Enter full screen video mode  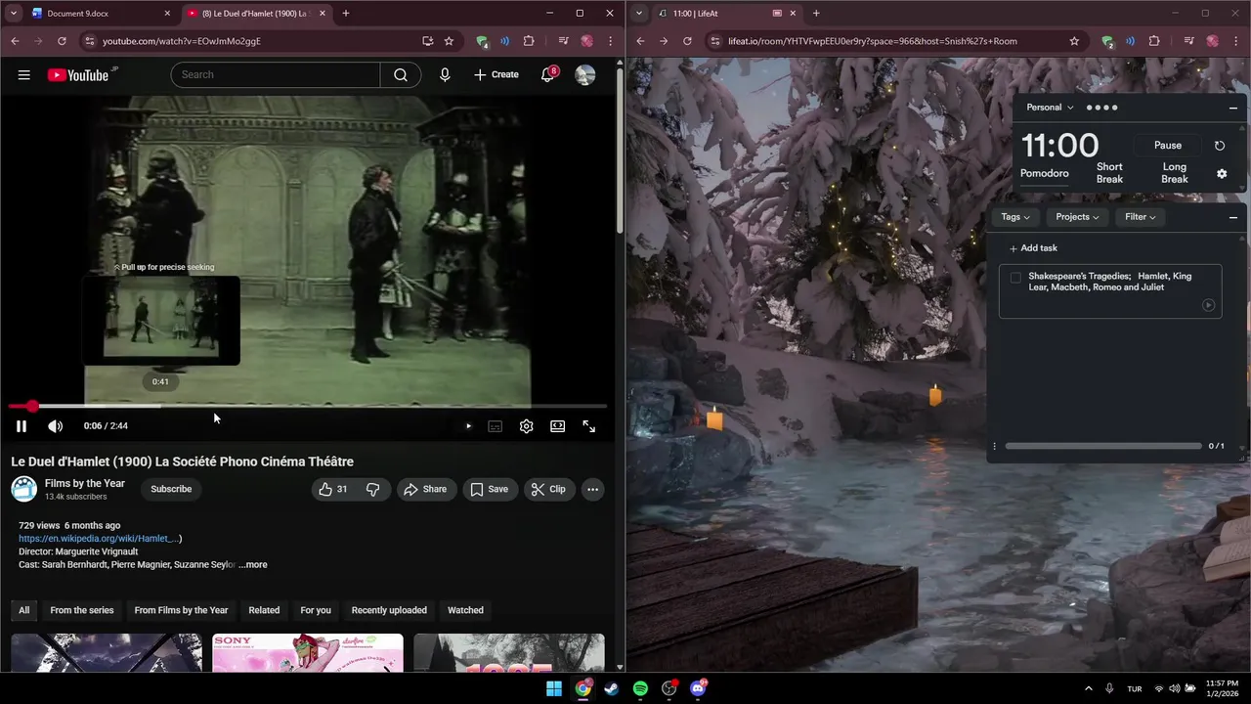[x=589, y=425]
